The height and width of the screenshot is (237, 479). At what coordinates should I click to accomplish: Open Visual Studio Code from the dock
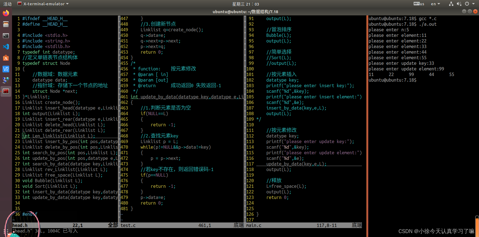[x=6, y=47]
